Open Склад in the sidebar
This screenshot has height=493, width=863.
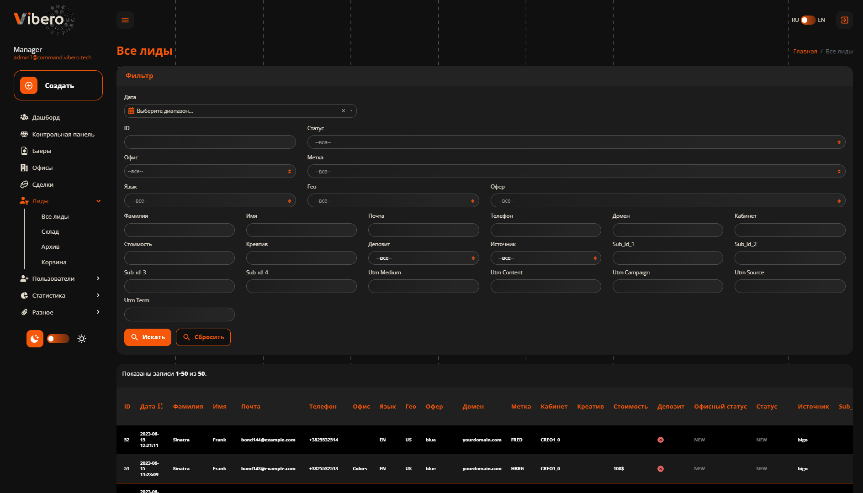coord(50,232)
